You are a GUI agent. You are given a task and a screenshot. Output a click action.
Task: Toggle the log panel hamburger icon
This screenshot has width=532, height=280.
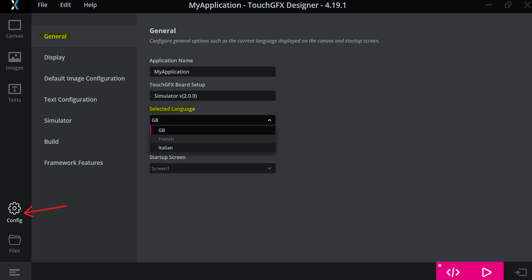point(14,272)
